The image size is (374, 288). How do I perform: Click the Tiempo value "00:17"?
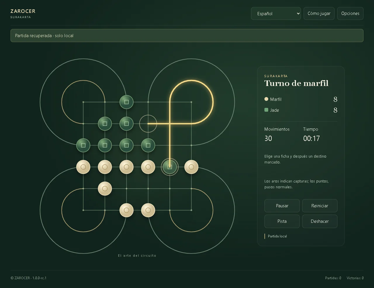(x=311, y=138)
